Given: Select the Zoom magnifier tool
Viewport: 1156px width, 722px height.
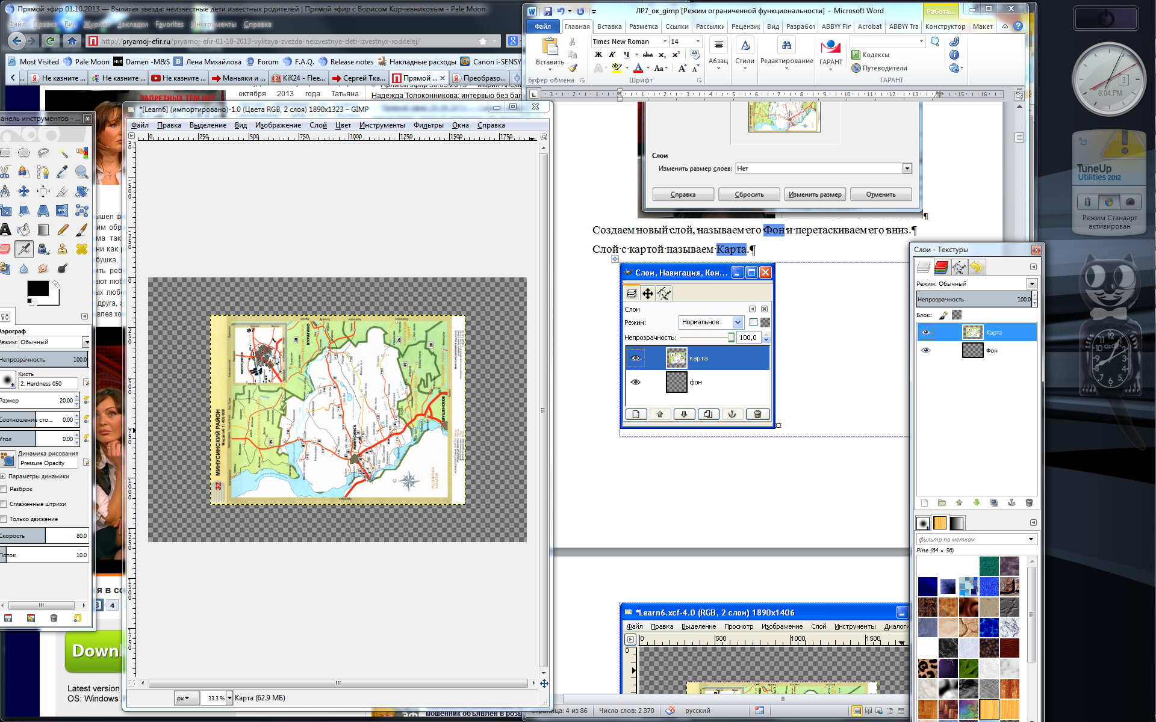Looking at the screenshot, I should pyautogui.click(x=82, y=172).
